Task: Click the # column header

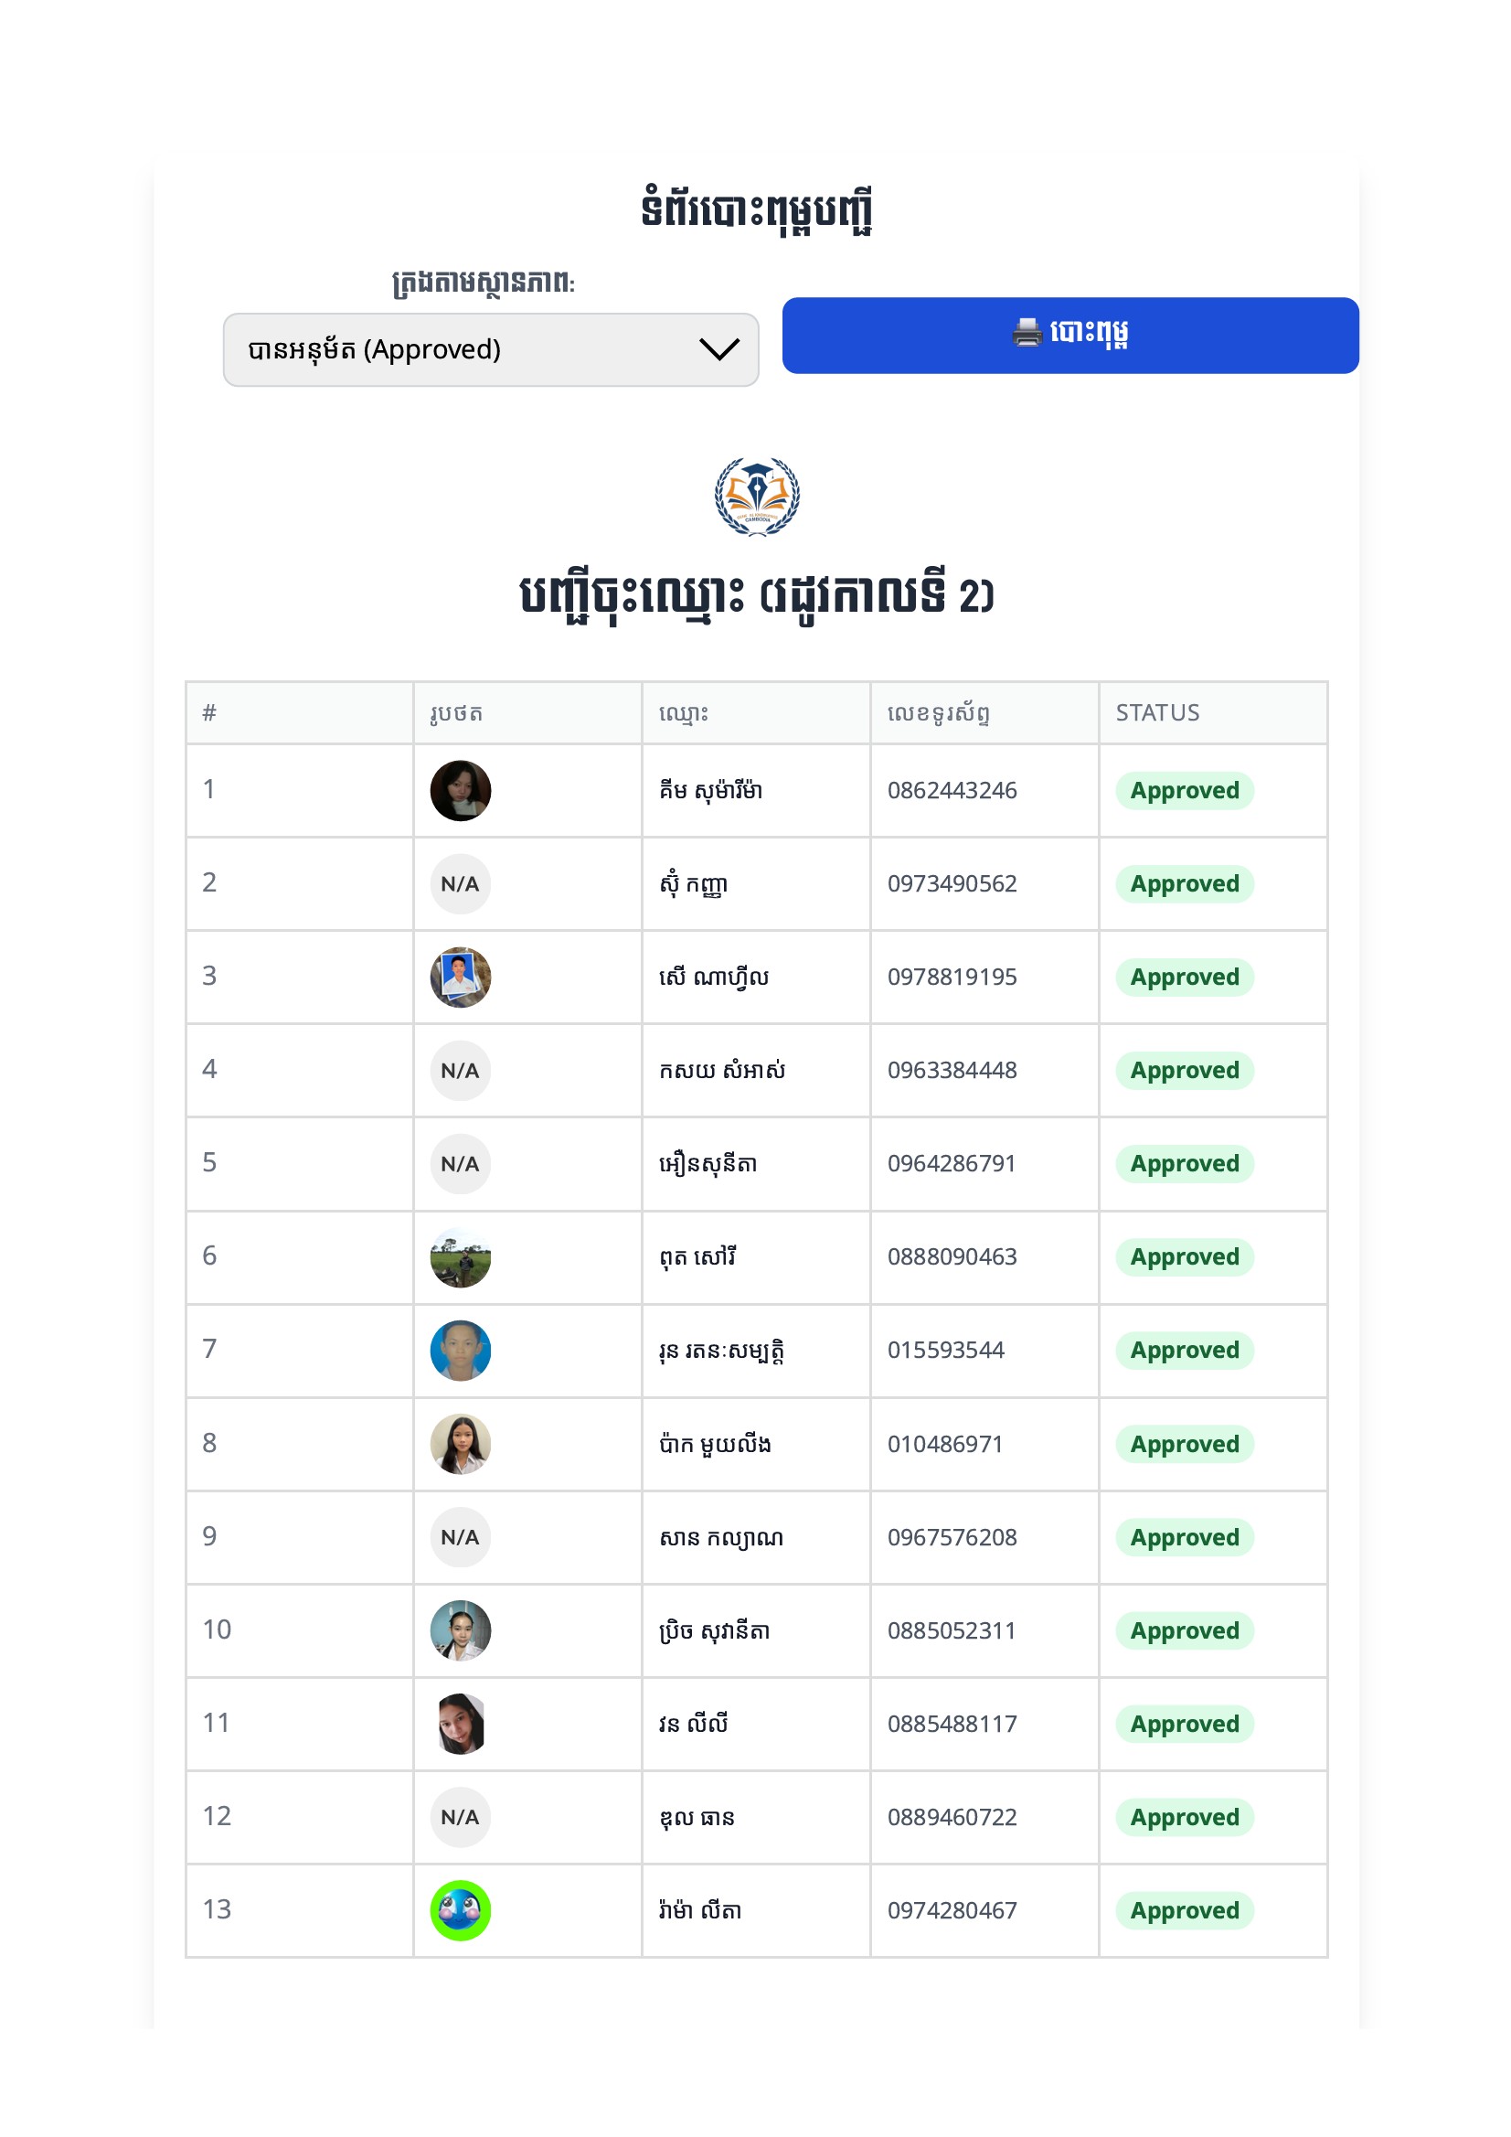Action: pyautogui.click(x=209, y=713)
